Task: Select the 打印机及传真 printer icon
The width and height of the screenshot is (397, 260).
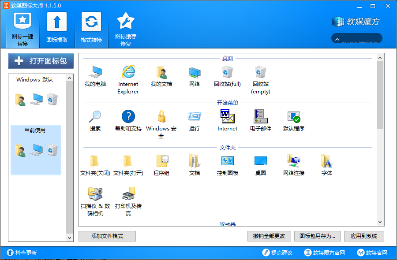Action: pos(128,194)
